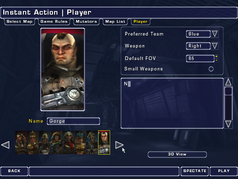The image size is (238, 179).
Task: Open the Preferred Team dropdown arrow
Action: 214,34
